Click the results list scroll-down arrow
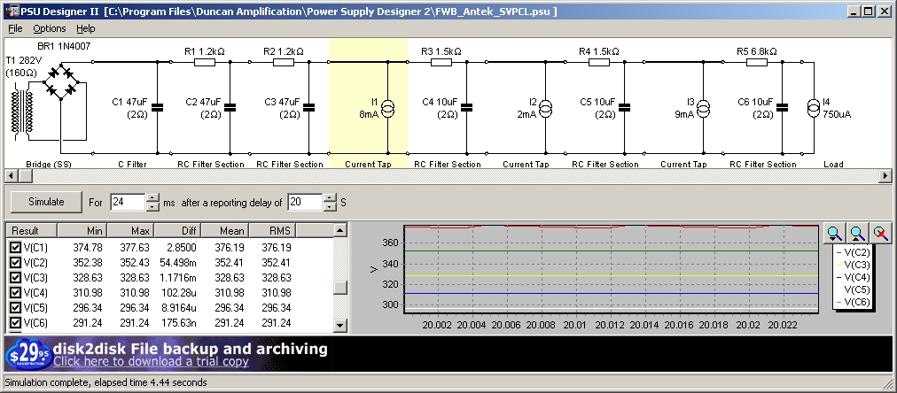 coord(339,326)
